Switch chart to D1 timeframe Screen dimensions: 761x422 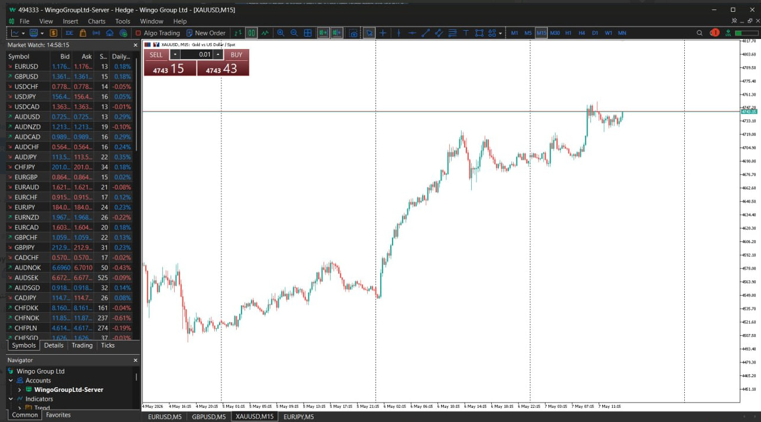point(595,33)
